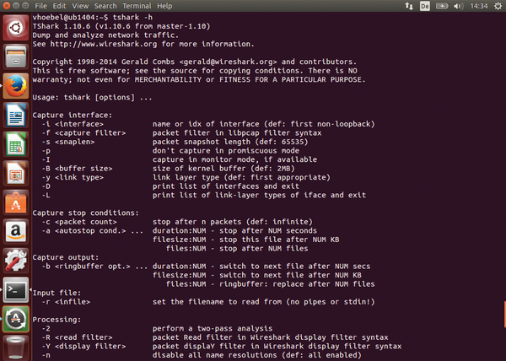
Task: Launch LibreOffice Calc spreadsheet
Action: pyautogui.click(x=15, y=144)
